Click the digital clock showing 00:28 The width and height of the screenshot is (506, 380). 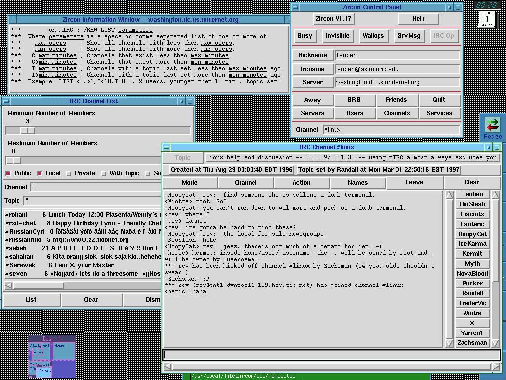(x=487, y=5)
